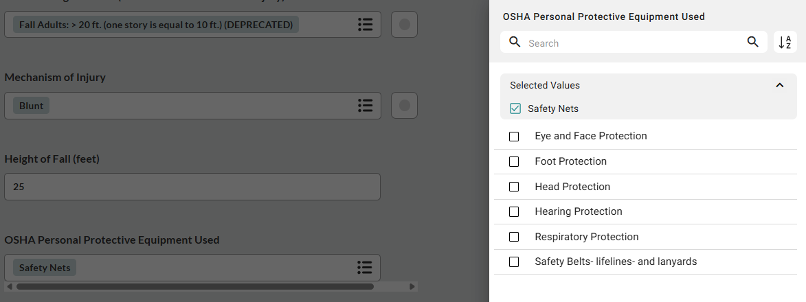Click the search submit icon on right

(x=753, y=43)
